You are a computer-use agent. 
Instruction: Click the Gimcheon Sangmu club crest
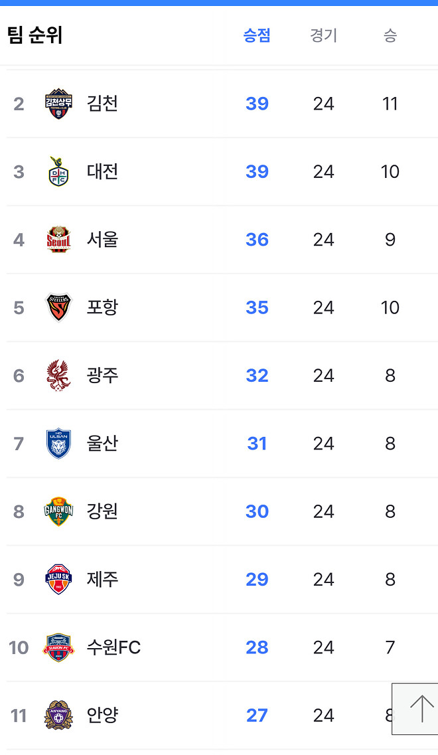(58, 104)
